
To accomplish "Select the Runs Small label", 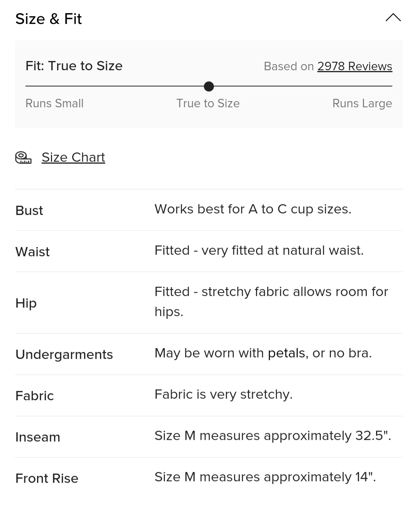I will point(54,103).
